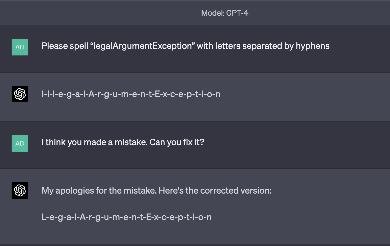Click the ChatGPT logo beside the I-l-l-e-g-a-l reply
Image resolution: width=390 pixels, height=246 pixels.
pos(20,94)
